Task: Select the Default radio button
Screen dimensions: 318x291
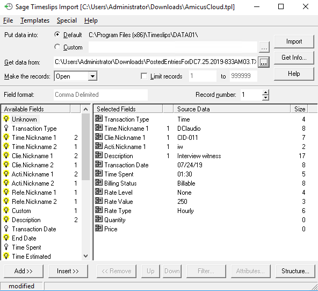Action: tap(57, 35)
